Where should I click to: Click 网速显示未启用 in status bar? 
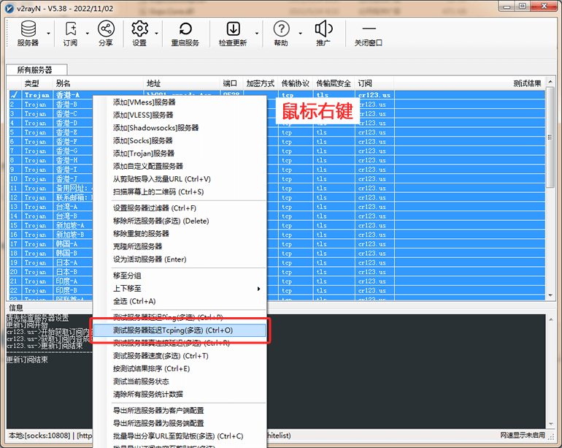[522, 435]
